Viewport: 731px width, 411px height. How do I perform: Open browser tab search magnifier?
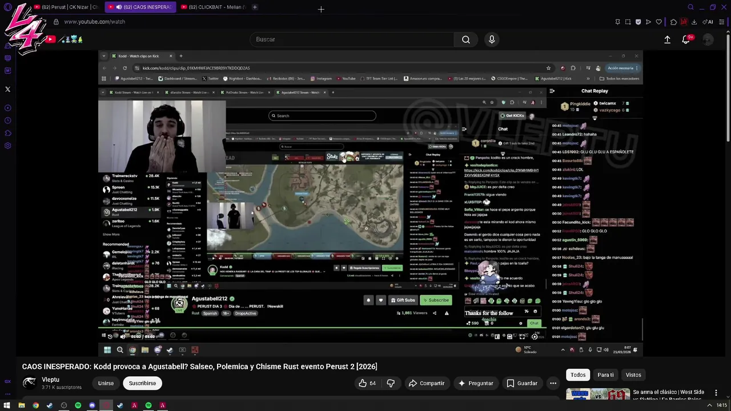pyautogui.click(x=690, y=7)
